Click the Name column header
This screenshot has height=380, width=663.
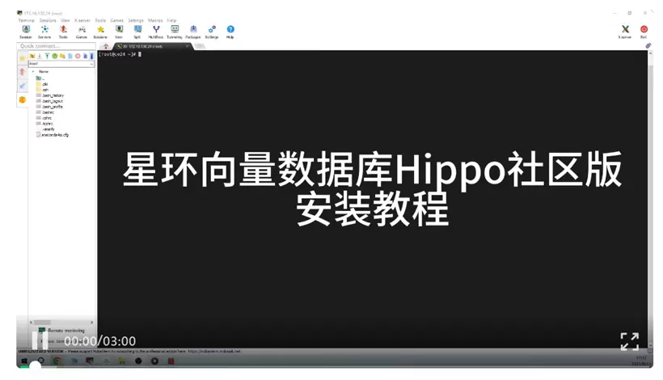[44, 72]
